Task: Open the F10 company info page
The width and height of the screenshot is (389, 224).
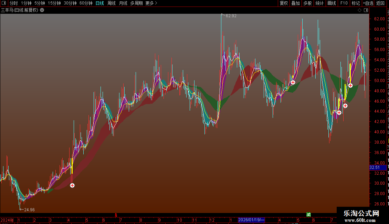Action: [344, 3]
